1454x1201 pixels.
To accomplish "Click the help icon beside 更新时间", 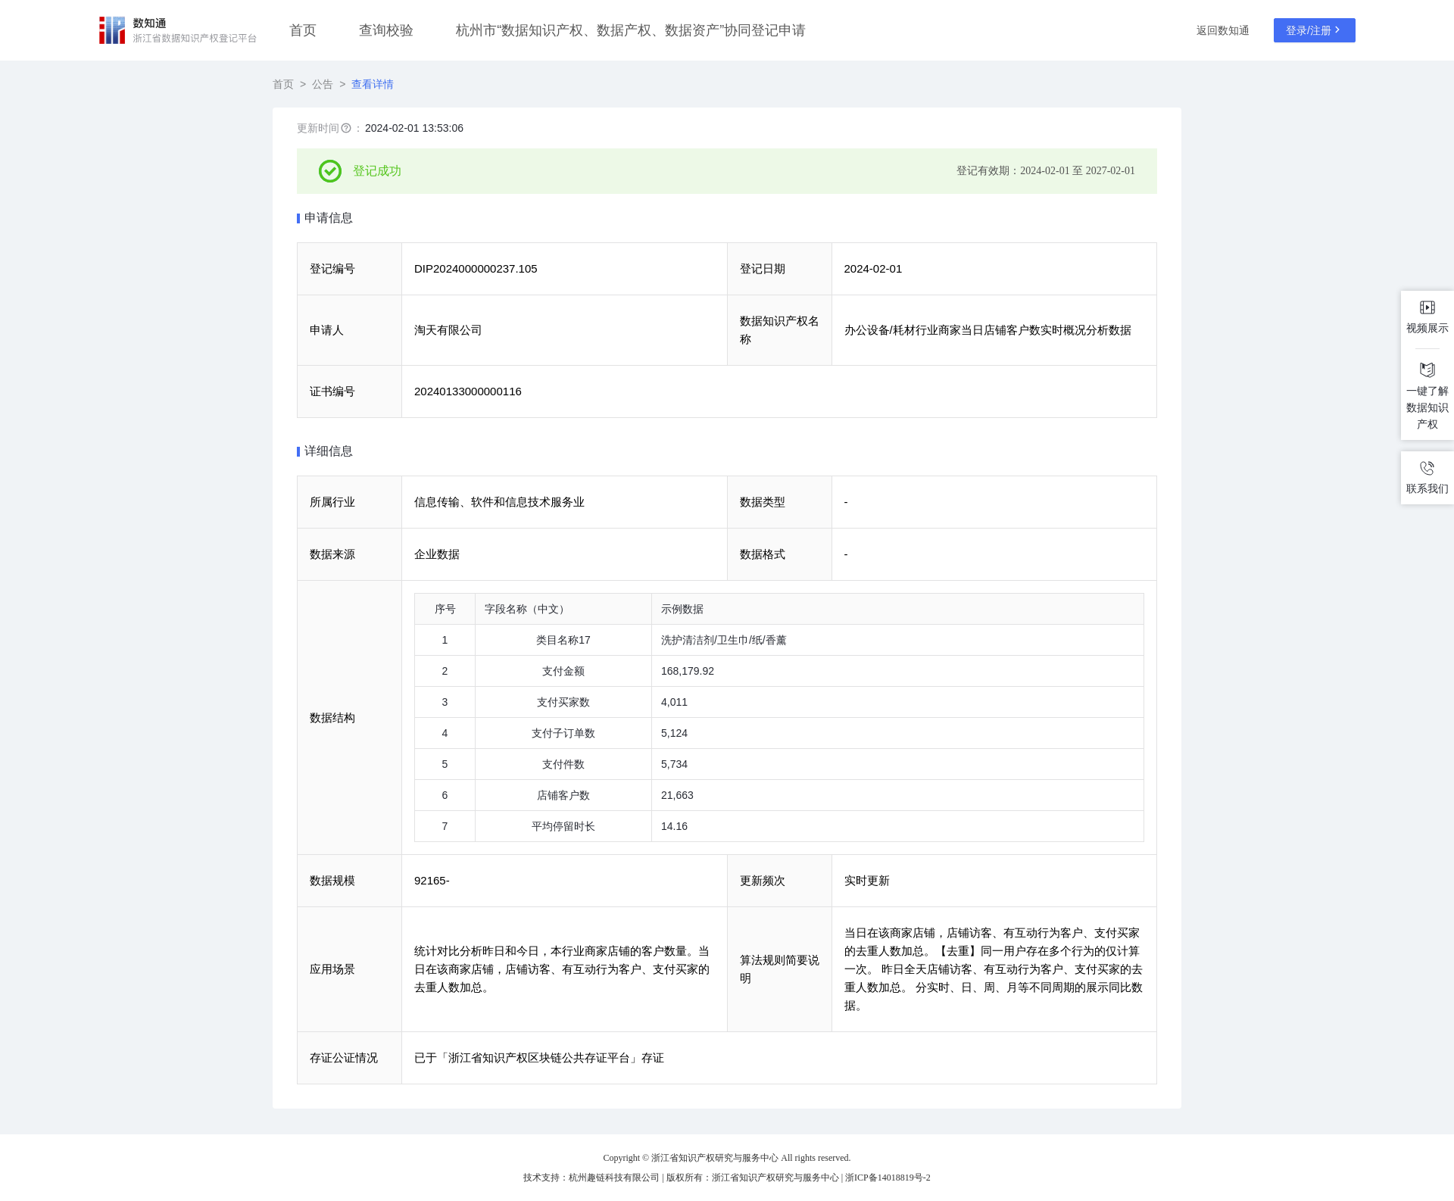I will pos(346,128).
